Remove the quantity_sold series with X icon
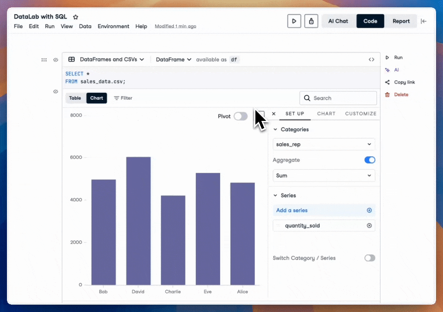The width and height of the screenshot is (443, 312). click(x=369, y=225)
